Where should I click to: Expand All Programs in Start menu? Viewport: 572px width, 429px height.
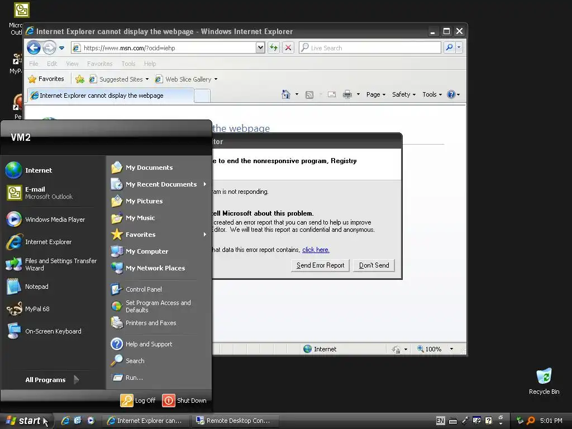[x=53, y=380]
